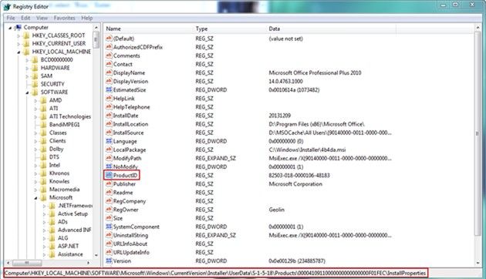Click the Version DWORD value icon
The height and width of the screenshot is (279, 486).
109,261
